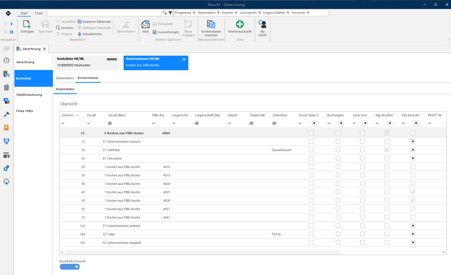Select the Kontoliste HK/NK card

click(87, 63)
